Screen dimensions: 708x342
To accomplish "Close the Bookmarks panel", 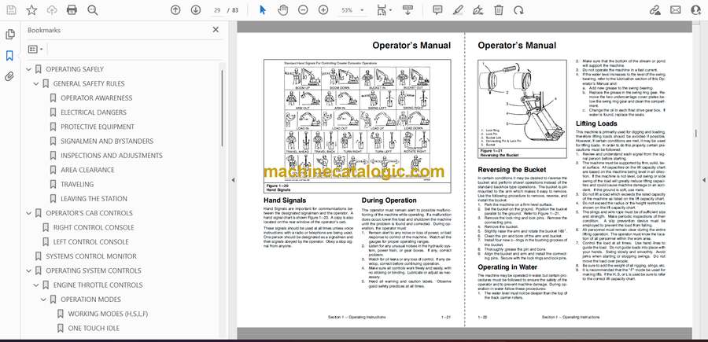I will tap(216, 30).
